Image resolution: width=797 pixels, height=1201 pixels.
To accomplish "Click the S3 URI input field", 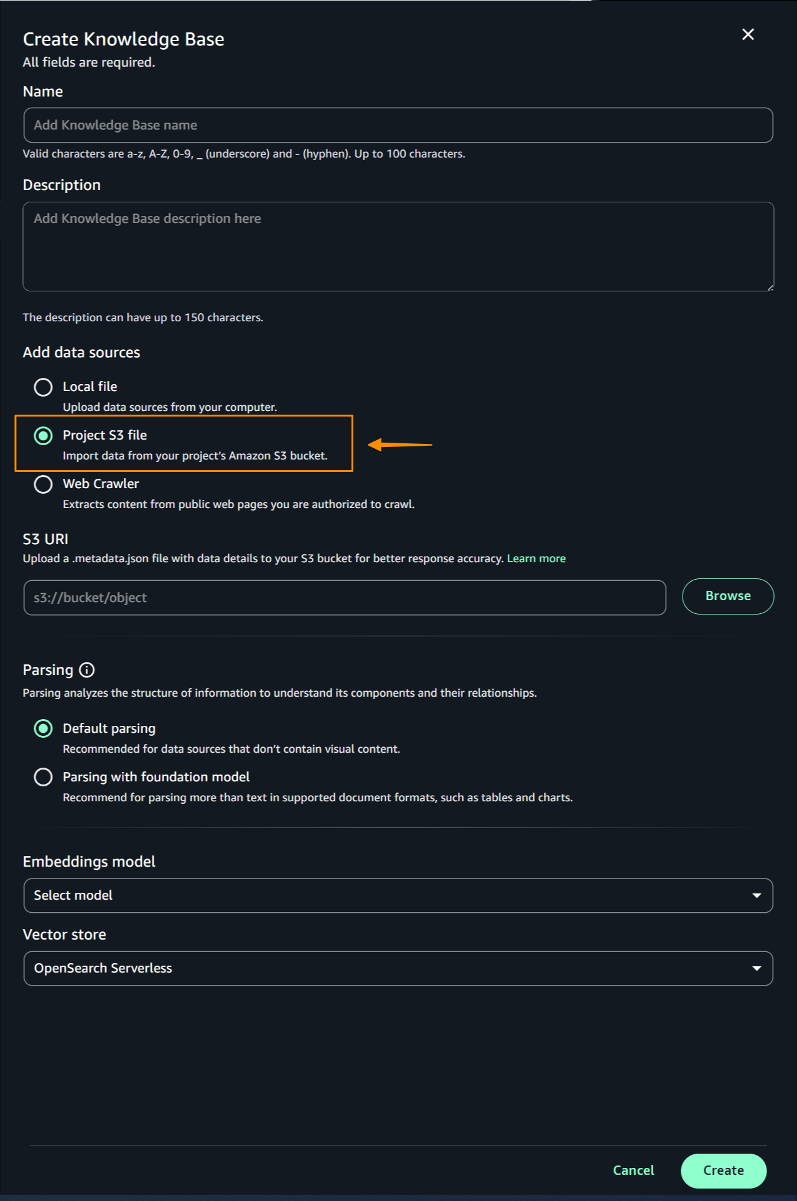I will (345, 598).
